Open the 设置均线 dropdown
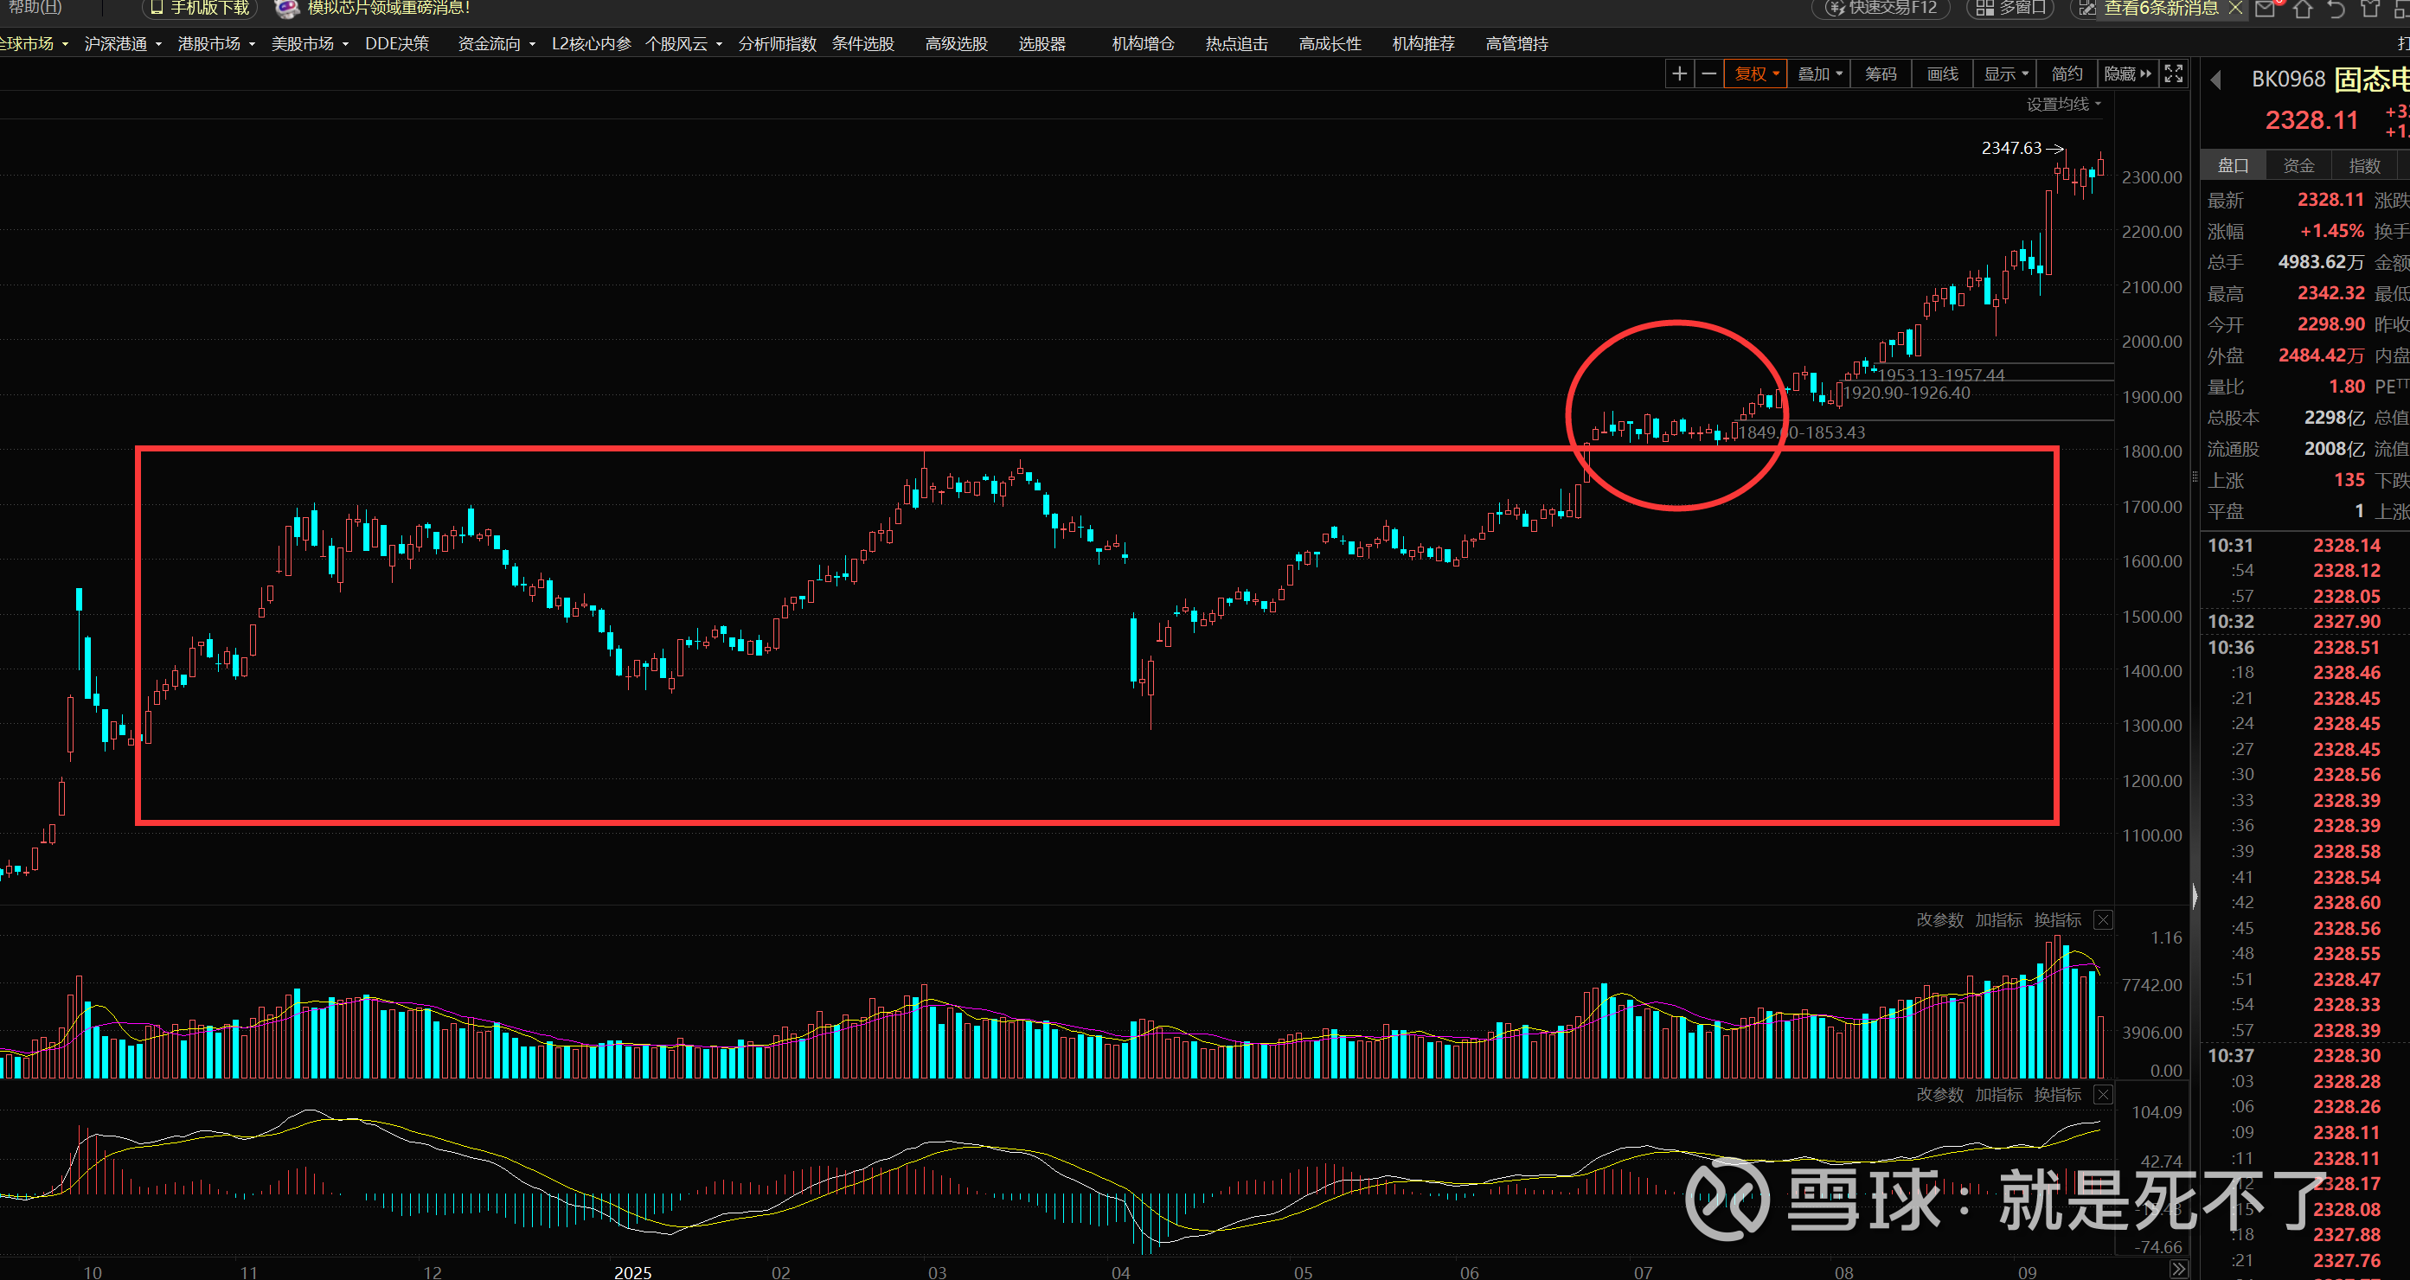 tap(2063, 104)
